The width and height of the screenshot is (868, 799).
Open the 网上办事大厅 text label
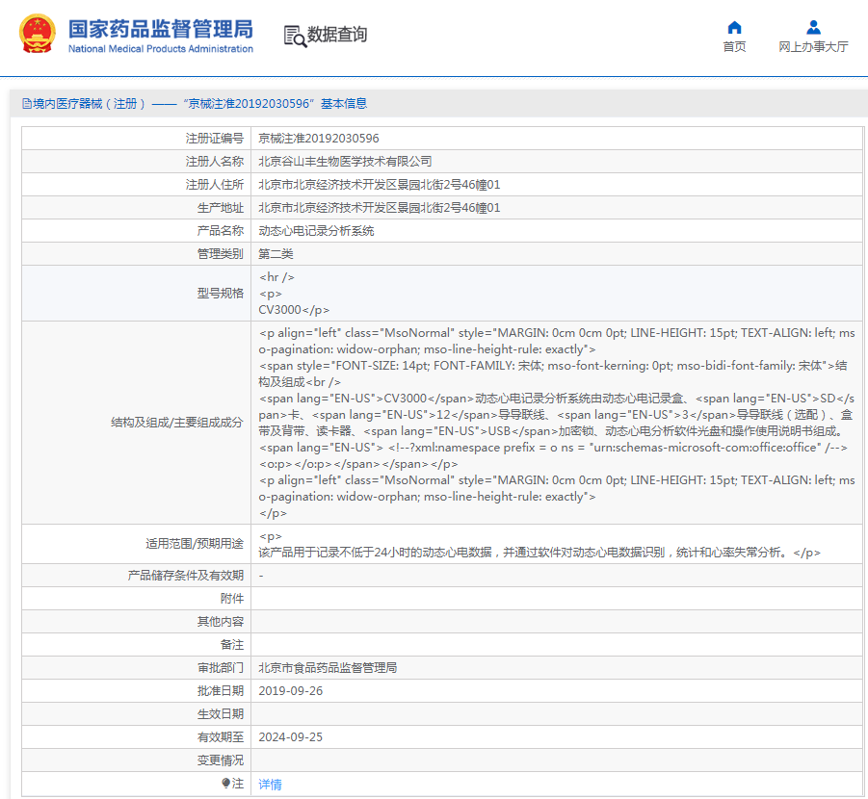click(813, 47)
